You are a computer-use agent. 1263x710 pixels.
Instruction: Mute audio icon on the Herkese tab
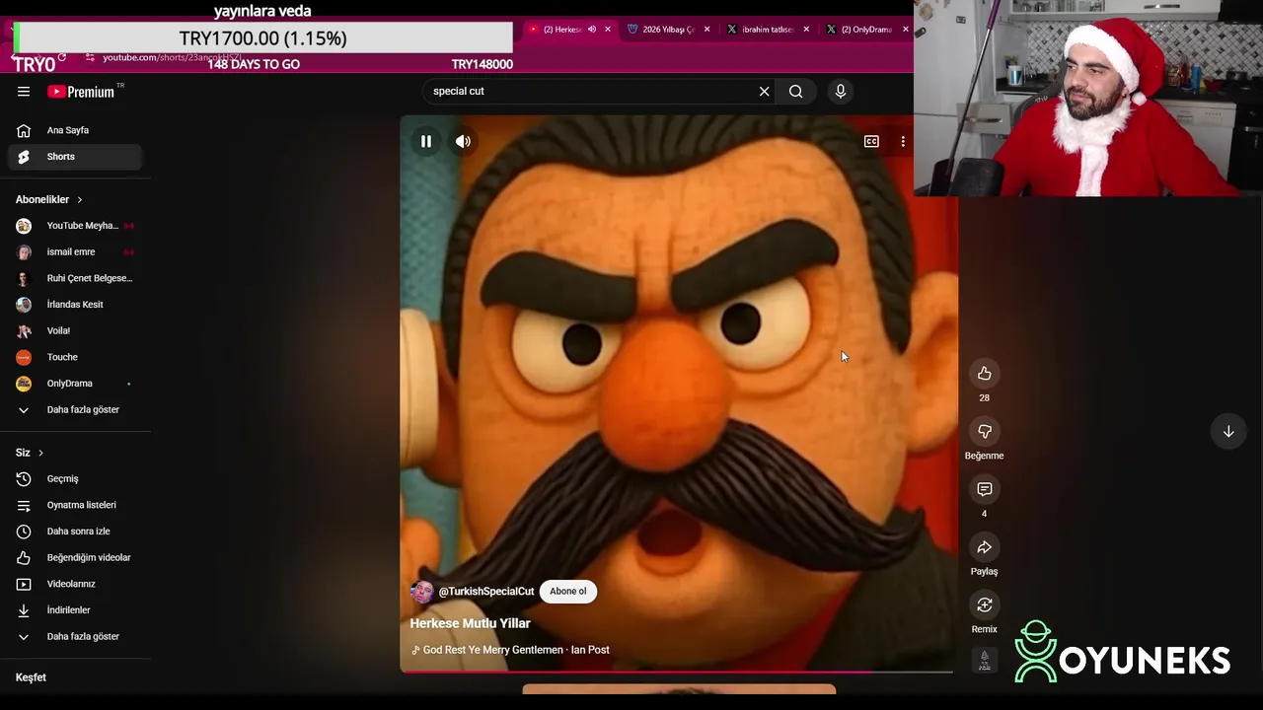(x=592, y=30)
